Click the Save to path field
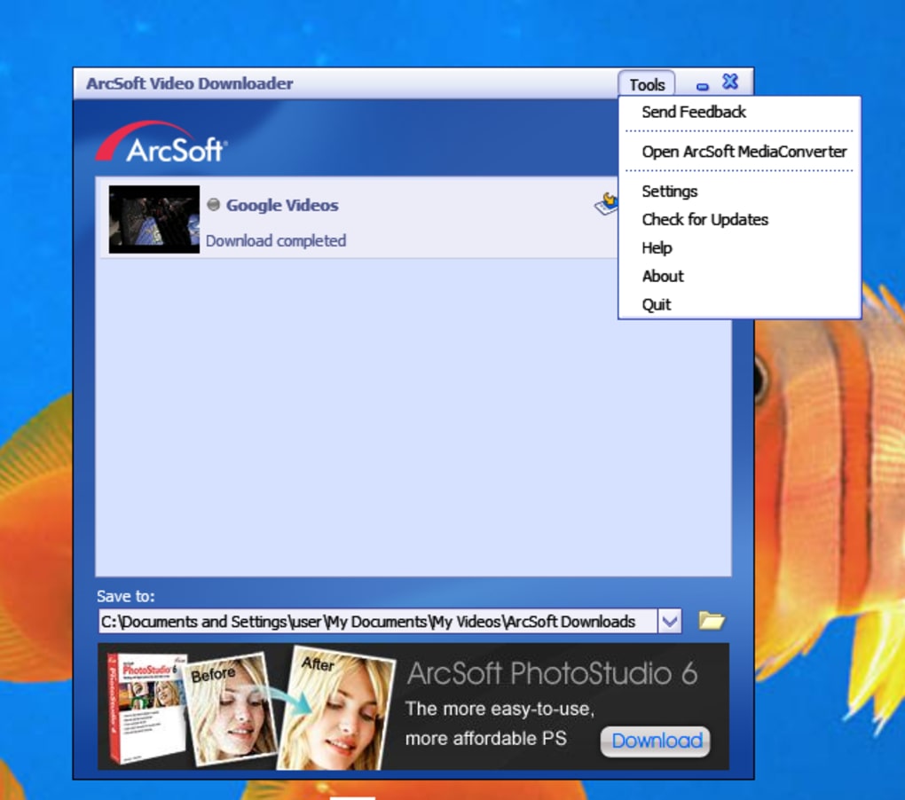Screen dimensions: 905x800 click(378, 621)
